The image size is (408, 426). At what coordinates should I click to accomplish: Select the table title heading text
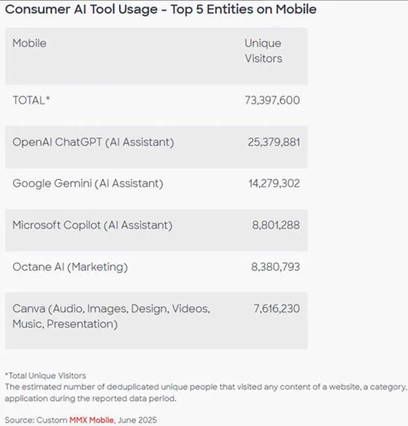(160, 9)
